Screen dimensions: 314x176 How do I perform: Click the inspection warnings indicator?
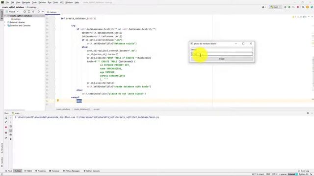point(300,17)
